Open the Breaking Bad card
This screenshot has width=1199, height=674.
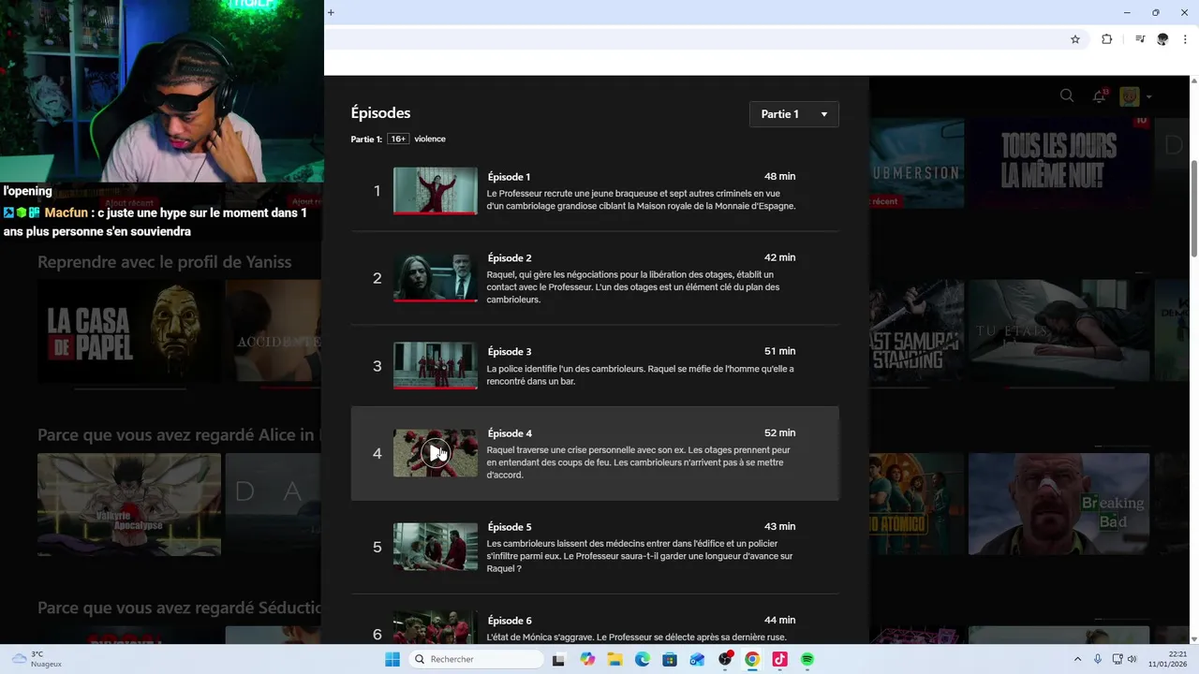pyautogui.click(x=1058, y=505)
